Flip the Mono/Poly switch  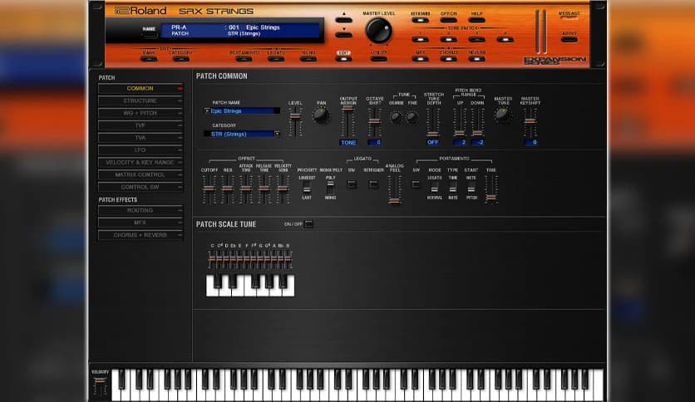[x=331, y=187]
